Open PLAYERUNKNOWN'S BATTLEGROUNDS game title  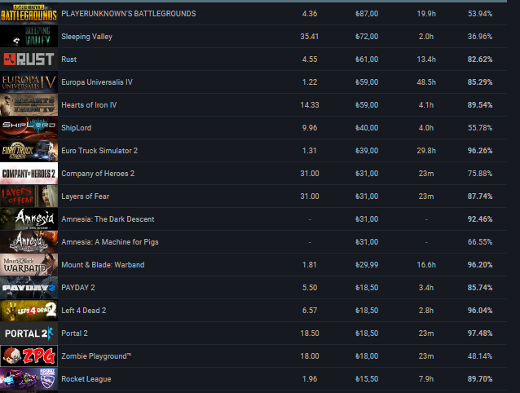click(x=129, y=14)
